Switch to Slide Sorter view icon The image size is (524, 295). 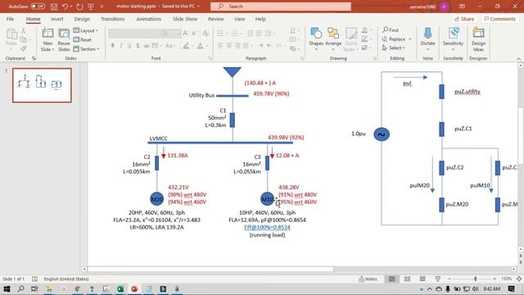(x=407, y=279)
